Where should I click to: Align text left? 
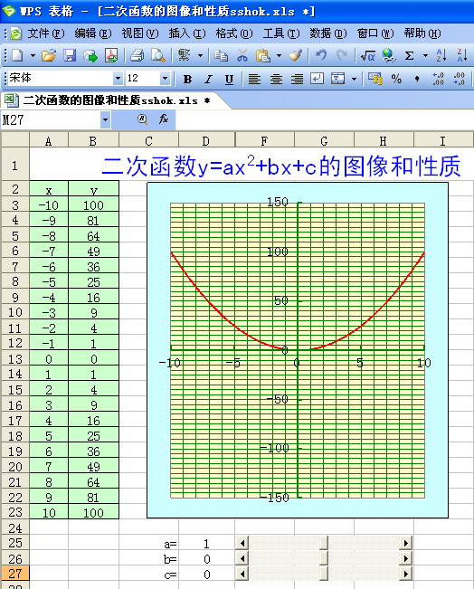255,79
